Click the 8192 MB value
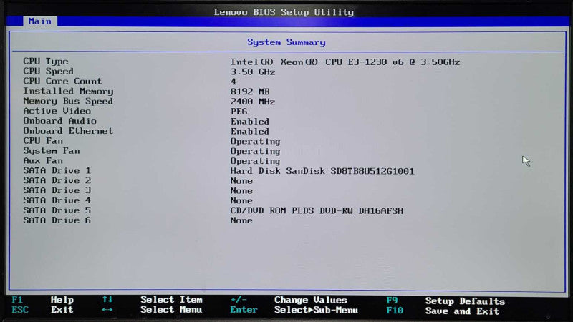573x322 pixels. (x=250, y=92)
